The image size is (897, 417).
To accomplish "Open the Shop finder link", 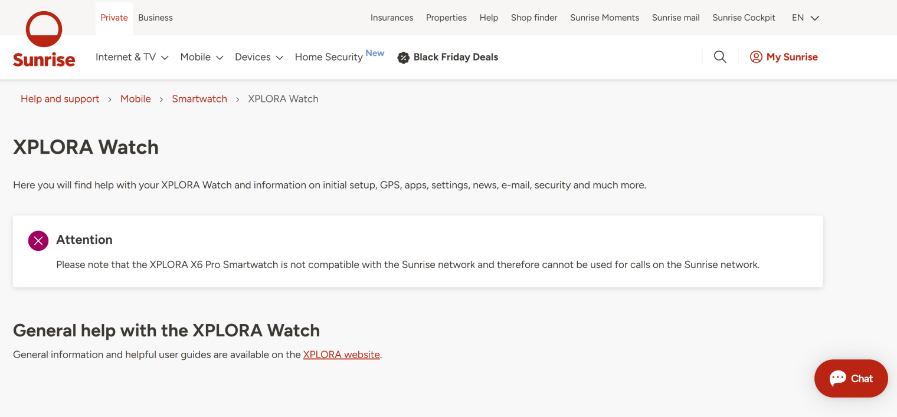I will point(533,18).
